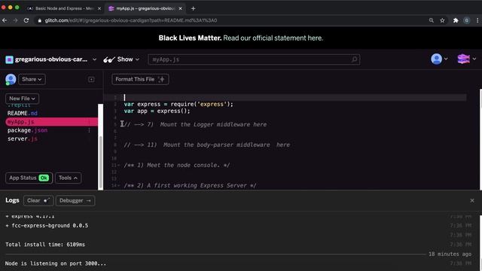
Task: Close the Logs panel
Action: pyautogui.click(x=472, y=200)
